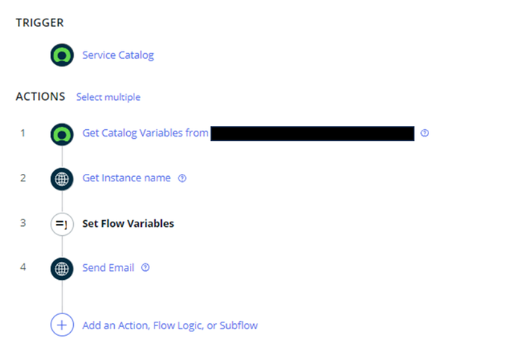Open the Get Instance name action
The height and width of the screenshot is (350, 509).
coord(126,178)
